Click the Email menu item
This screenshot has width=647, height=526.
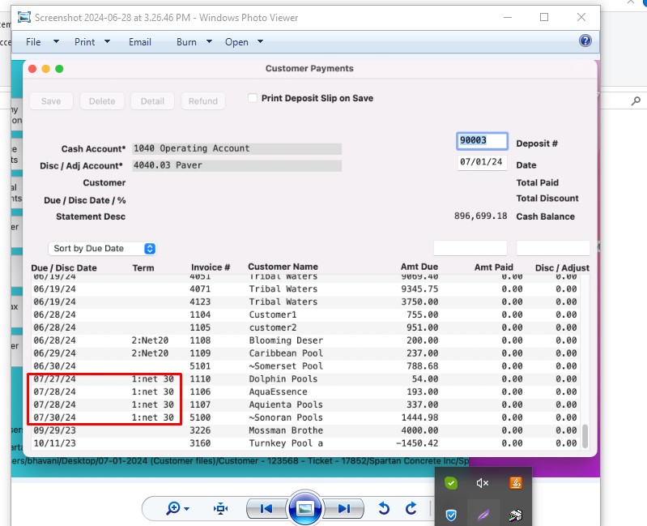(x=139, y=42)
